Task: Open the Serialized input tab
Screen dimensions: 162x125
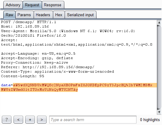Action: coord(81,15)
